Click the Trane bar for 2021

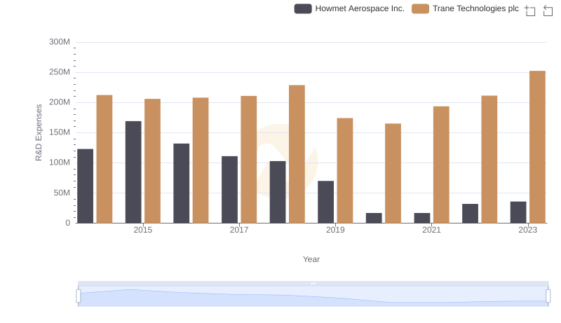point(441,165)
